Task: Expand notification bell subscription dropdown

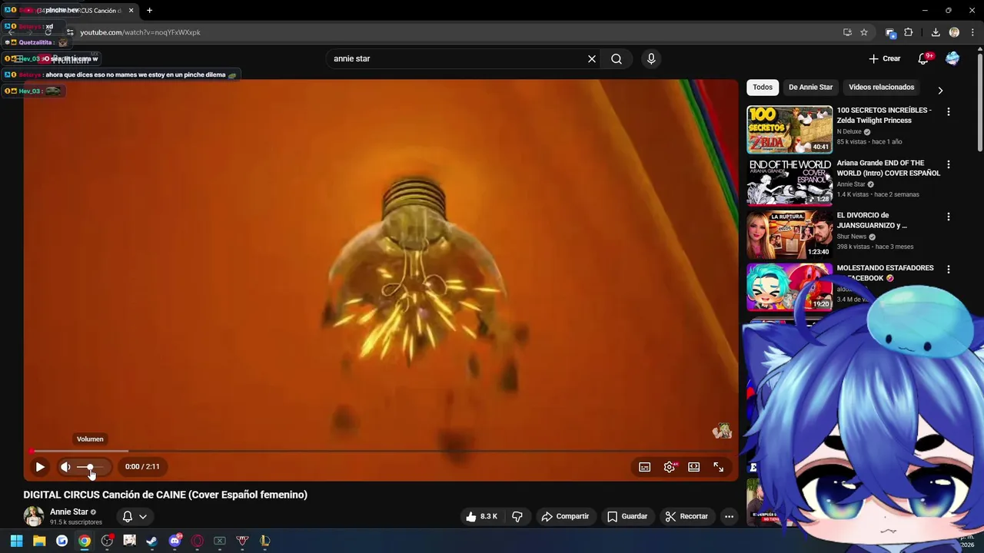Action: click(135, 516)
